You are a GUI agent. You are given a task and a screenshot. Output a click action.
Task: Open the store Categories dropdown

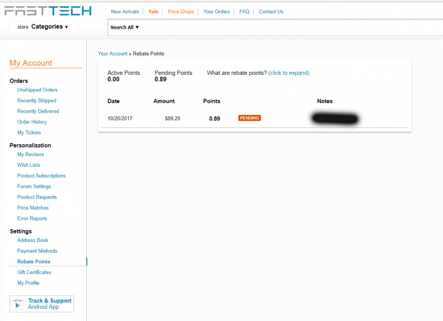[x=43, y=27]
